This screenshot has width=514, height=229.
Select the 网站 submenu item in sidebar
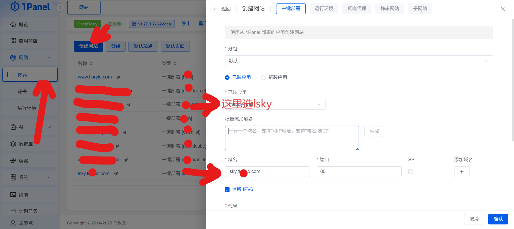coord(30,75)
